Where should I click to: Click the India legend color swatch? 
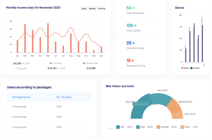138,127
